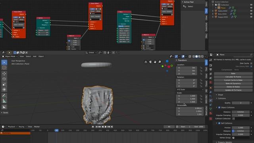Open the Add menu in 3D viewport
This screenshot has width=254, height=143.
tap(35, 56)
